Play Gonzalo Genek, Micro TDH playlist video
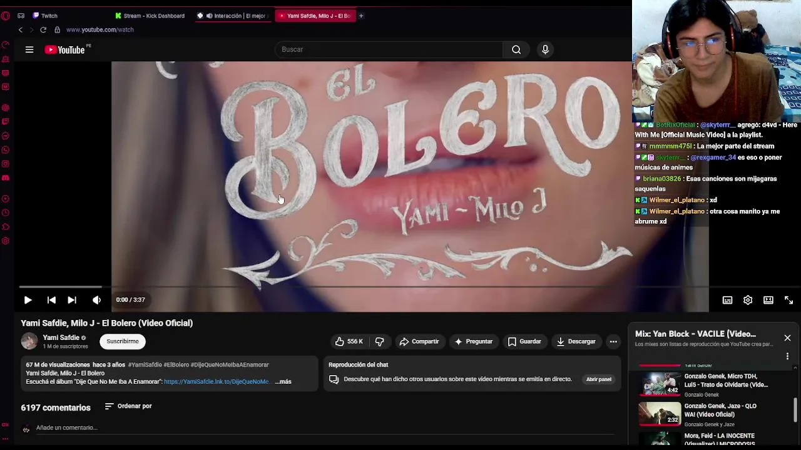This screenshot has height=450, width=801. click(x=713, y=384)
